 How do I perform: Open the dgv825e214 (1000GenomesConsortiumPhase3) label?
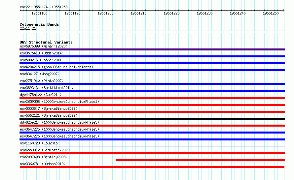[x=59, y=122]
